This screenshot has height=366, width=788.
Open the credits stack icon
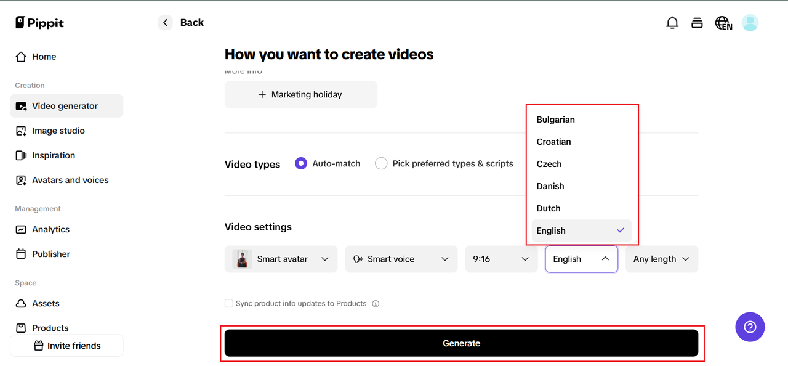[x=697, y=23]
